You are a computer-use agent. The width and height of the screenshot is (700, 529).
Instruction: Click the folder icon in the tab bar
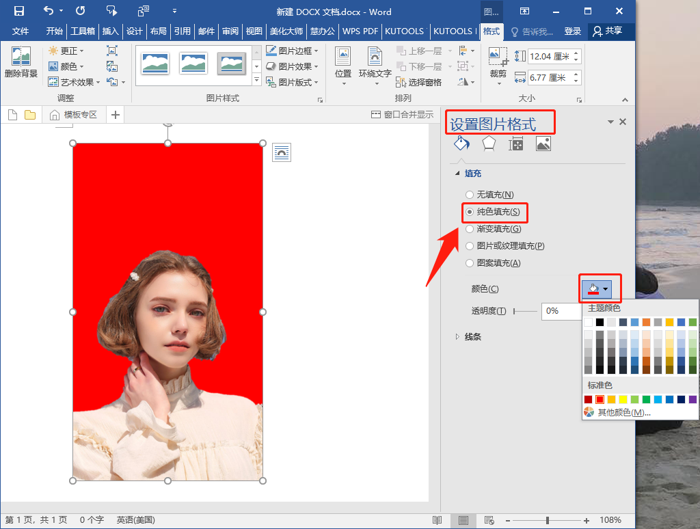(x=30, y=115)
